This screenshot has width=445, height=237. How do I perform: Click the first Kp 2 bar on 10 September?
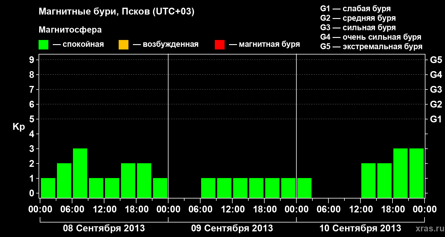point(368,180)
